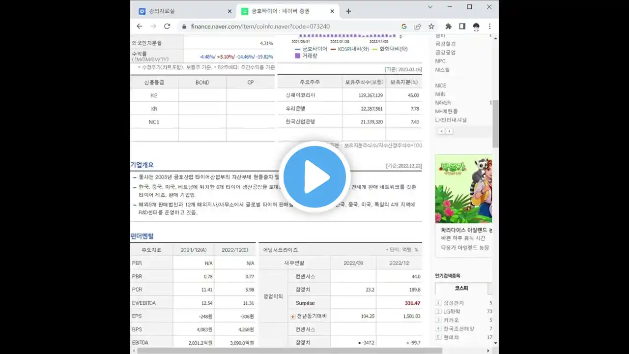
Task: Share this page using the share icon
Action: pyautogui.click(x=418, y=27)
